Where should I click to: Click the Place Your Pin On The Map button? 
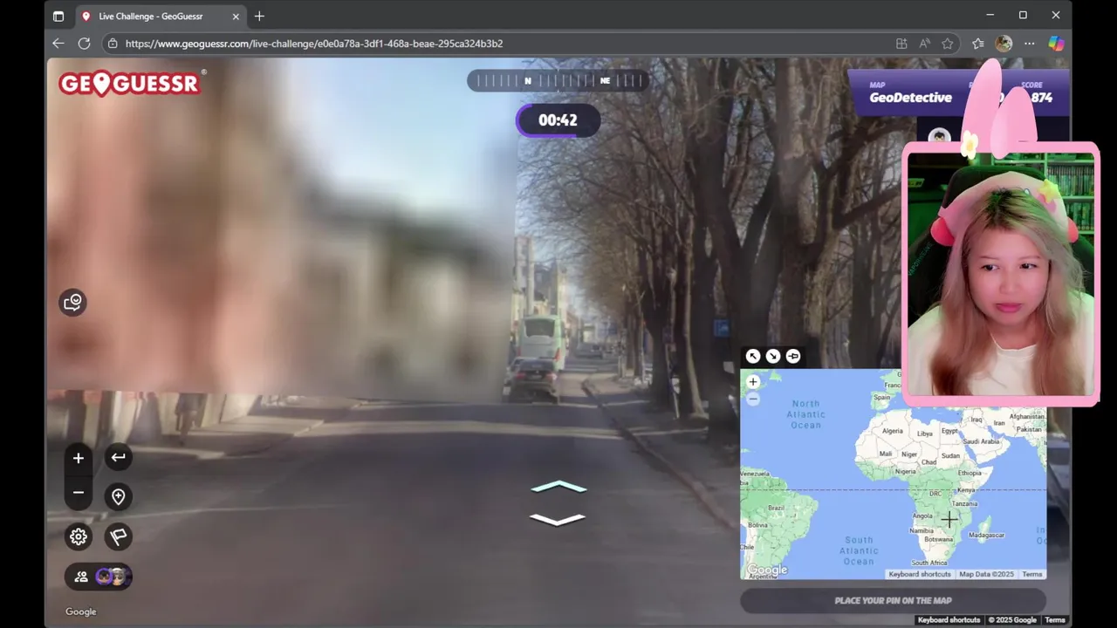click(x=893, y=600)
